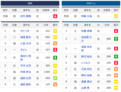This screenshot has height=92, width=121.
Task: Open player page for ネビン
Action: click(24, 50)
